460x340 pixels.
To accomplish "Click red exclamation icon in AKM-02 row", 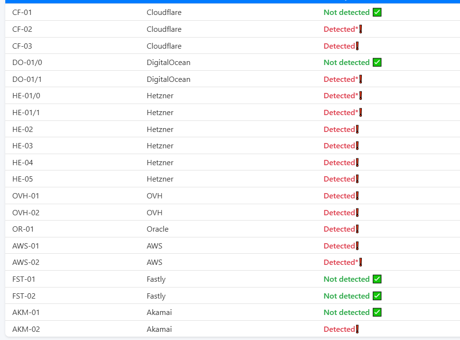I will click(x=357, y=329).
